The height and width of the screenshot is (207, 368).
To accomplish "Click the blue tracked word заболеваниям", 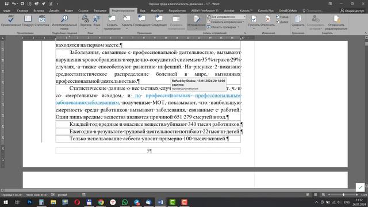I will (102, 103).
